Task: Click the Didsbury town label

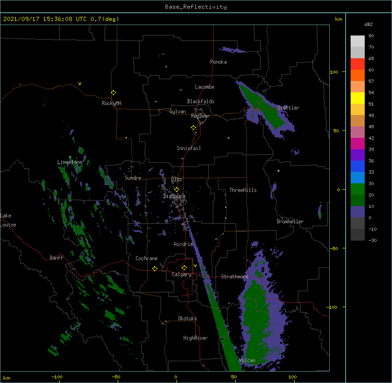Action: (174, 196)
